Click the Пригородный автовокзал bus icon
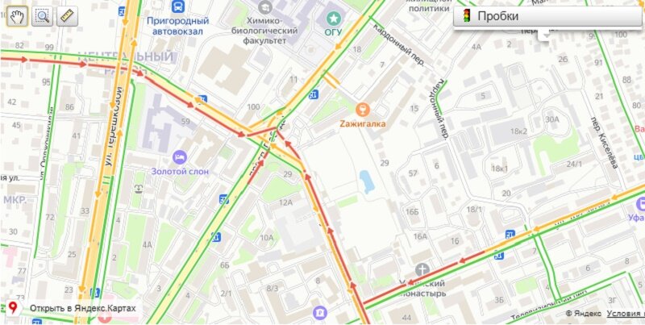Image resolution: width=645 pixels, height=325 pixels. 178,6
